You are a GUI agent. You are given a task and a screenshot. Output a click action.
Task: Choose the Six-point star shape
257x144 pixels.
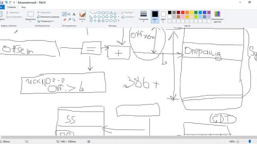tap(103, 21)
